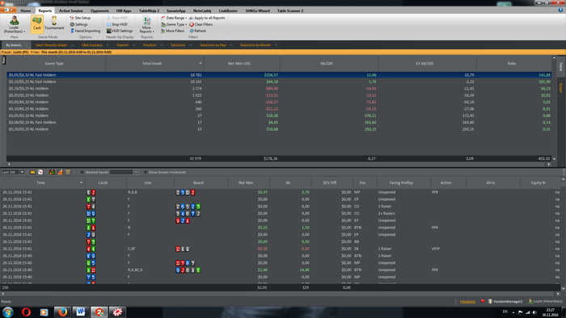Screen dimensions: 566x318
Task: Open Word from taskbar
Action: (81, 312)
